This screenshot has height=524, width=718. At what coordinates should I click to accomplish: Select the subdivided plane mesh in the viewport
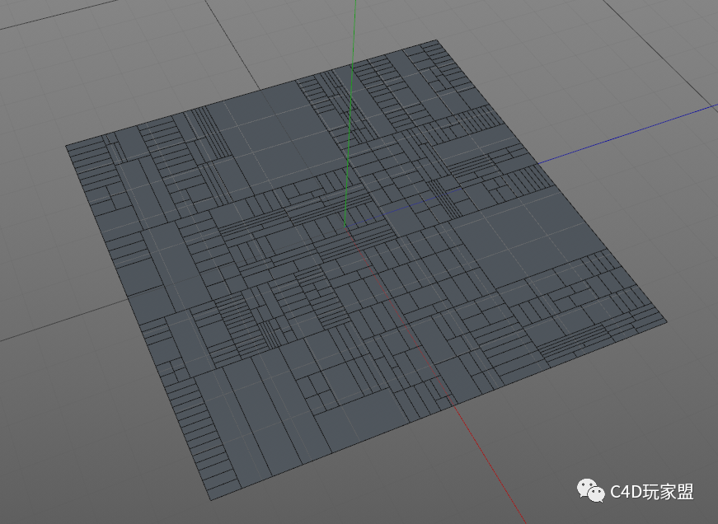[365, 270]
